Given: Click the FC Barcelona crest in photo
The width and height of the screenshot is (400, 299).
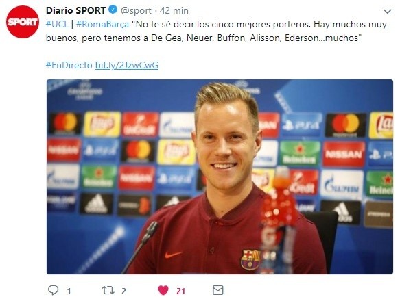Looking at the screenshot, I should (x=250, y=259).
